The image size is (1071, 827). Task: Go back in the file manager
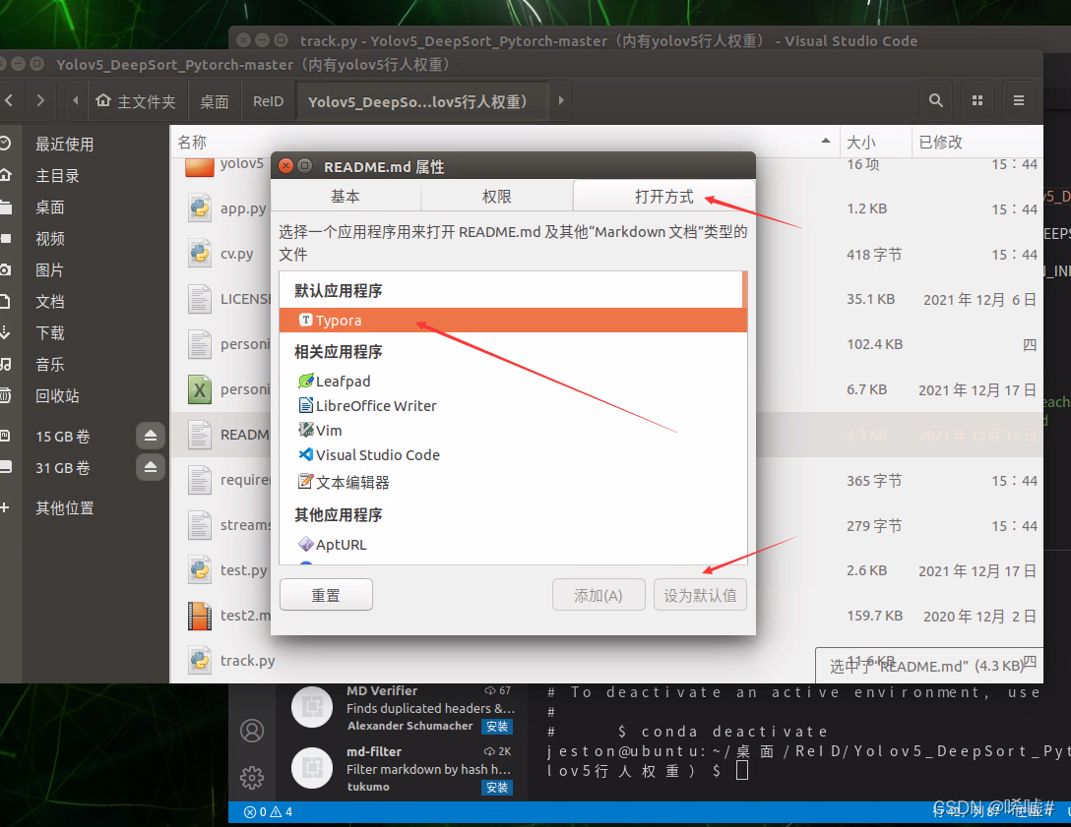point(10,100)
